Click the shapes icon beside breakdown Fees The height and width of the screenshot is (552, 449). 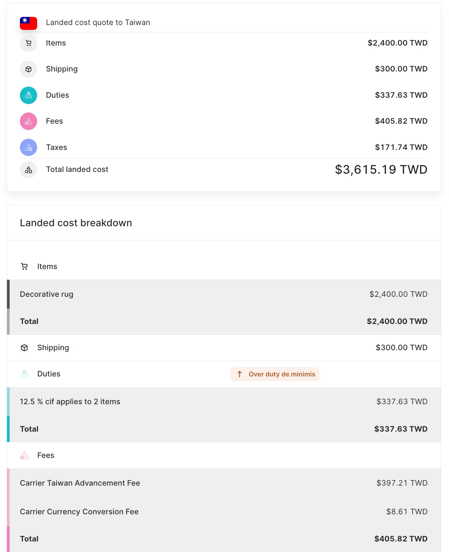coord(24,455)
